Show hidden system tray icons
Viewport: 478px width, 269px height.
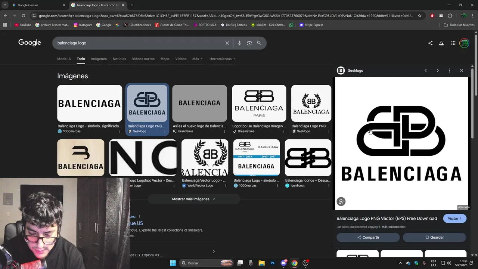[400, 263]
